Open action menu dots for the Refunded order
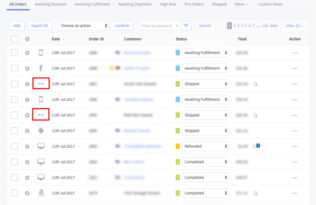The width and height of the screenshot is (316, 205). point(294,147)
